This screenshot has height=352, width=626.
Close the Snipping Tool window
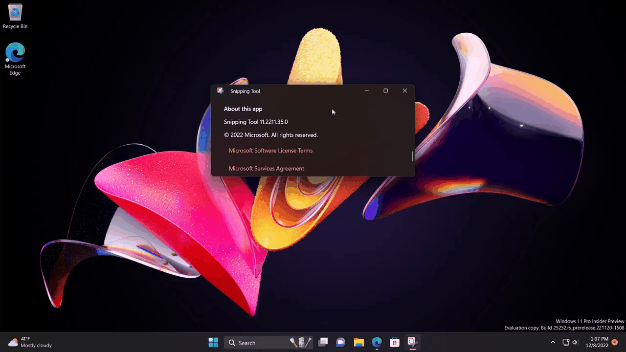pyautogui.click(x=405, y=91)
